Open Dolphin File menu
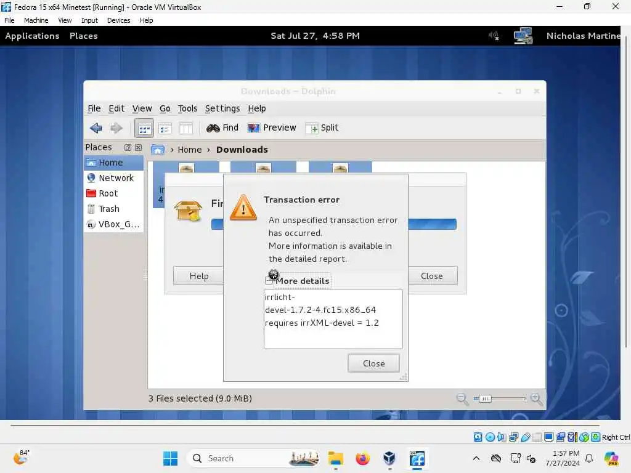Image resolution: width=631 pixels, height=473 pixels. 94,108
